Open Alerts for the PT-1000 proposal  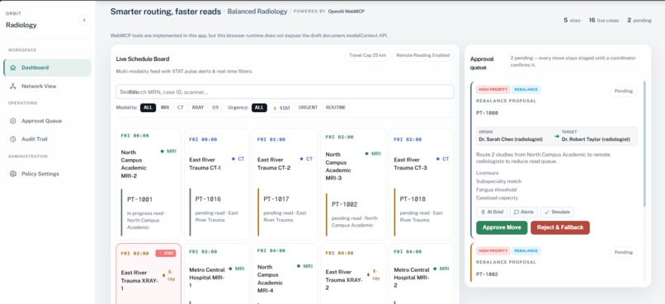(x=524, y=212)
